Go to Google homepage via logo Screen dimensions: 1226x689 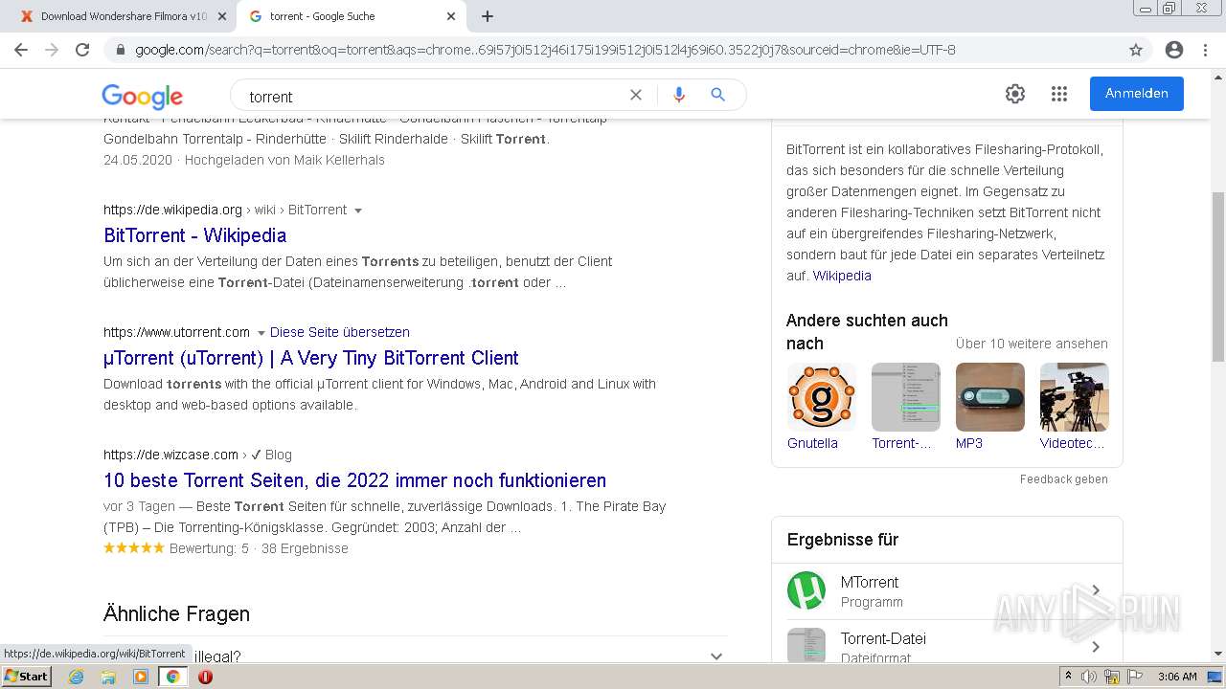click(x=142, y=96)
